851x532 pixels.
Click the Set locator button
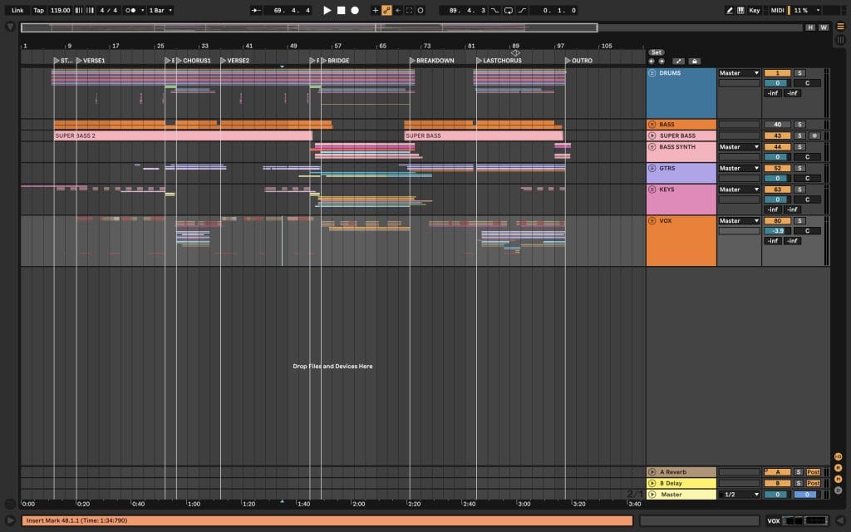click(657, 52)
